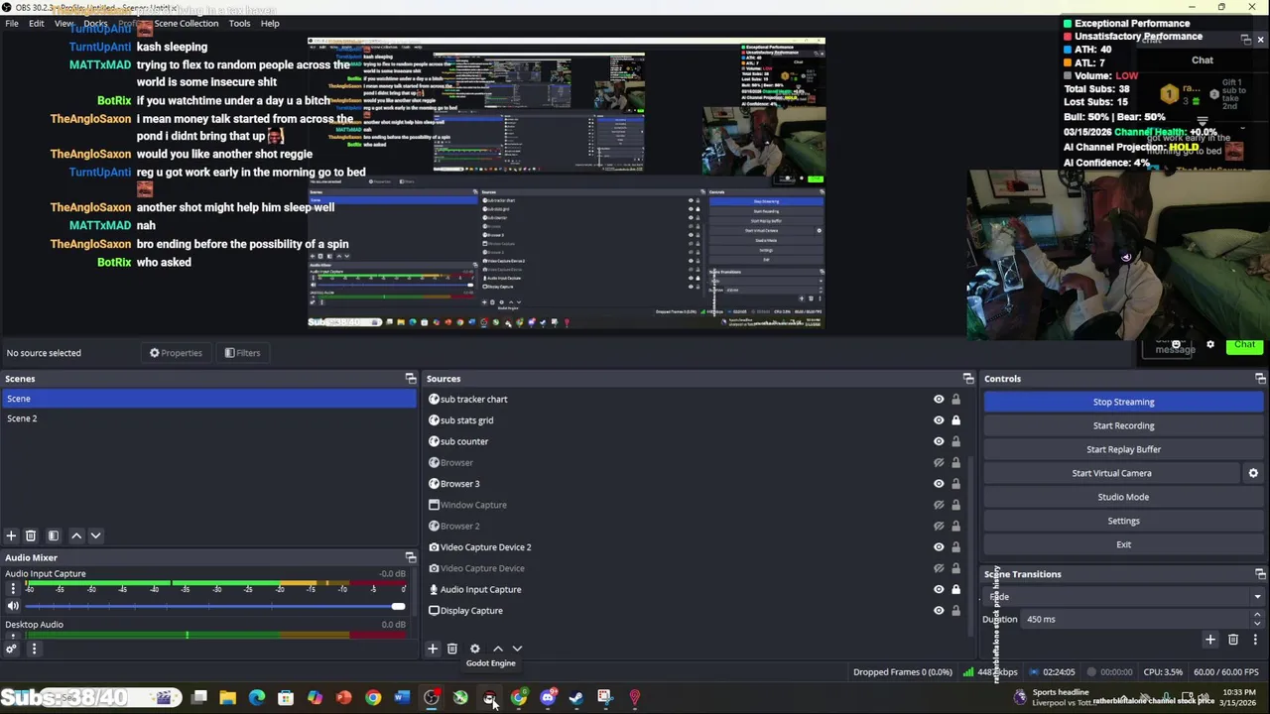Open source properties gear in Sources toolbar
The width and height of the screenshot is (1270, 714).
tap(475, 649)
